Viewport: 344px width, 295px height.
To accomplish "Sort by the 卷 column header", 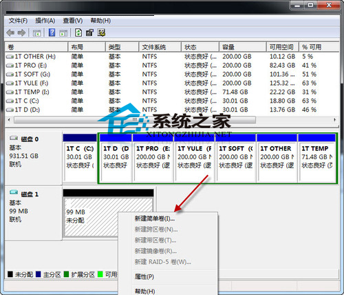I will [x=36, y=47].
